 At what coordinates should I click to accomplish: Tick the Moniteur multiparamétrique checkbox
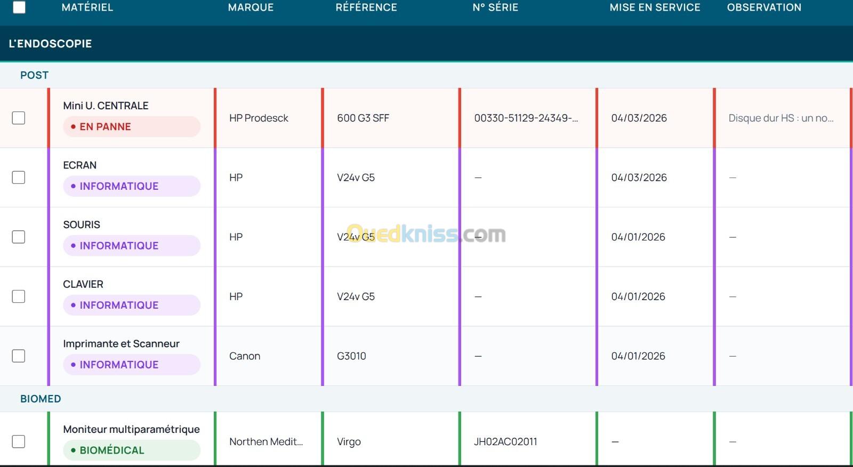[19, 441]
